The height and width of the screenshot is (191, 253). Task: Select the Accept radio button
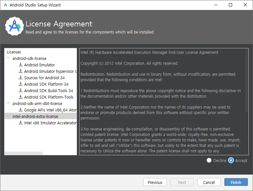(x=231, y=160)
